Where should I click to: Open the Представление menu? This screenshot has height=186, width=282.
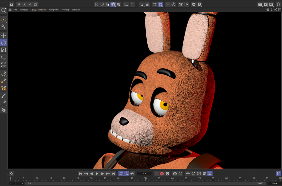click(x=38, y=10)
